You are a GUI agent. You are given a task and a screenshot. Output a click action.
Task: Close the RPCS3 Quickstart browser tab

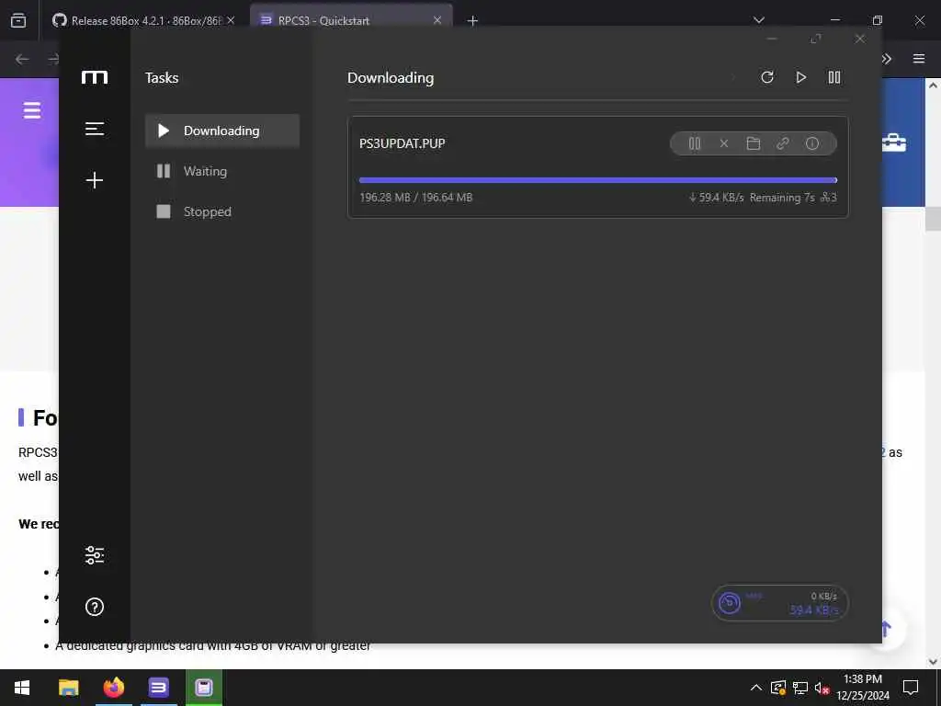437,20
